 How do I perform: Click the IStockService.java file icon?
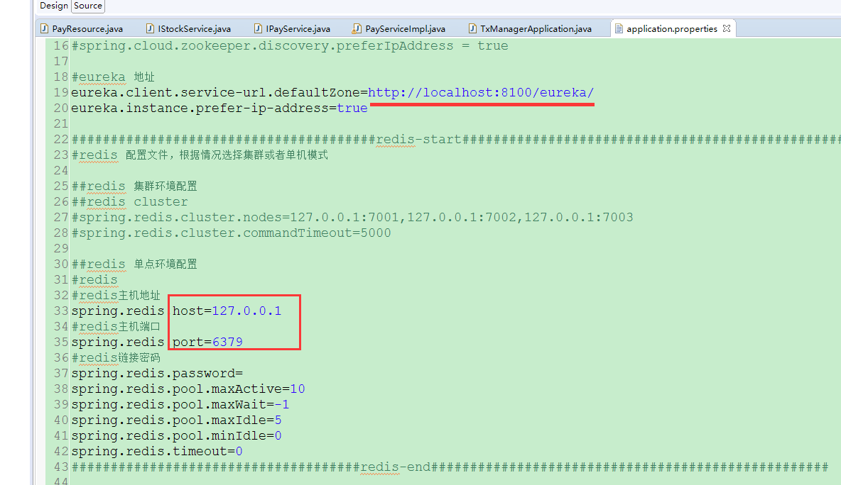pyautogui.click(x=150, y=29)
